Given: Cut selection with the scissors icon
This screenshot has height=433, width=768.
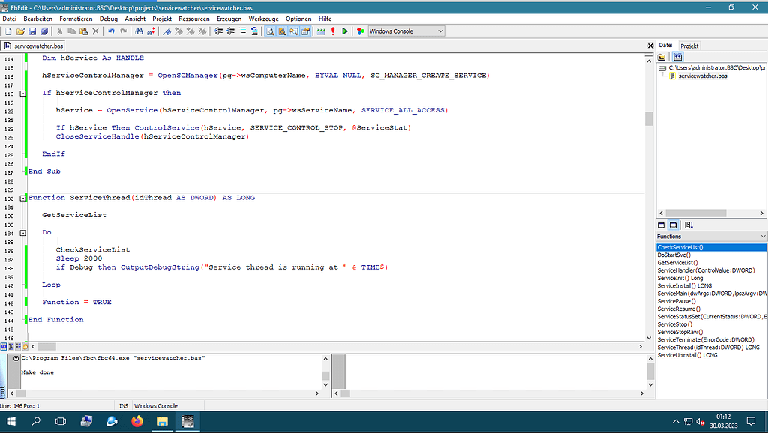Looking at the screenshot, I should click(59, 31).
